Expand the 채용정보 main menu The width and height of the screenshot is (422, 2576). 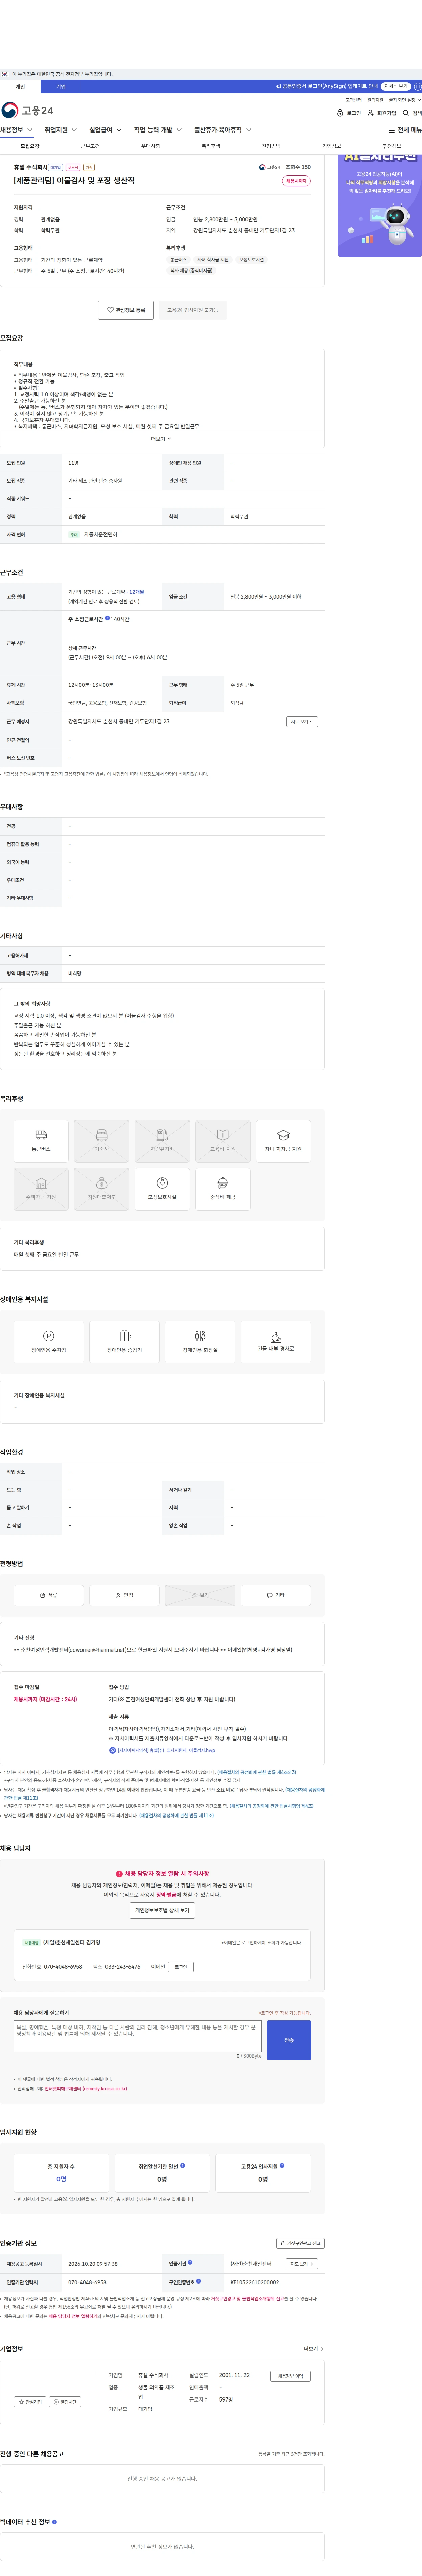click(17, 130)
